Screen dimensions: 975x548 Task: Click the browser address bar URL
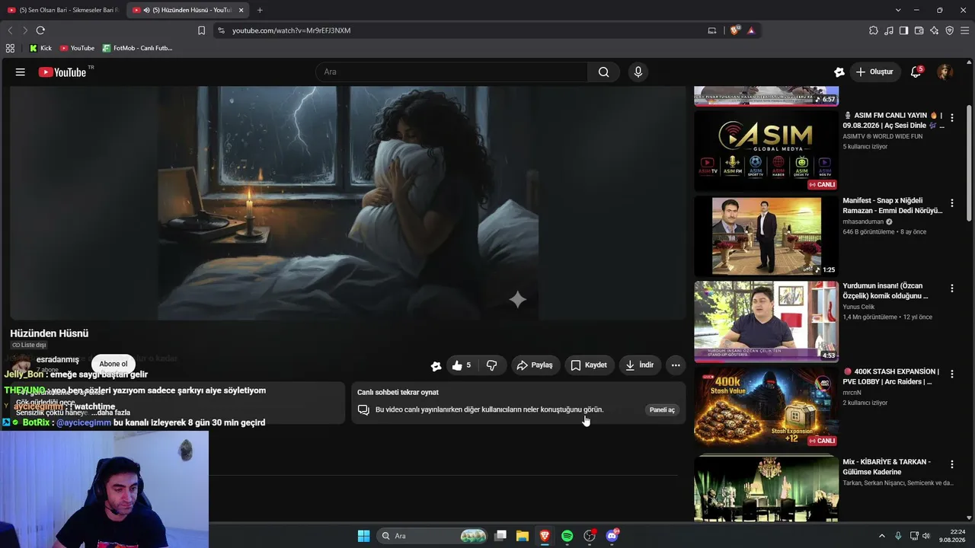tap(291, 30)
